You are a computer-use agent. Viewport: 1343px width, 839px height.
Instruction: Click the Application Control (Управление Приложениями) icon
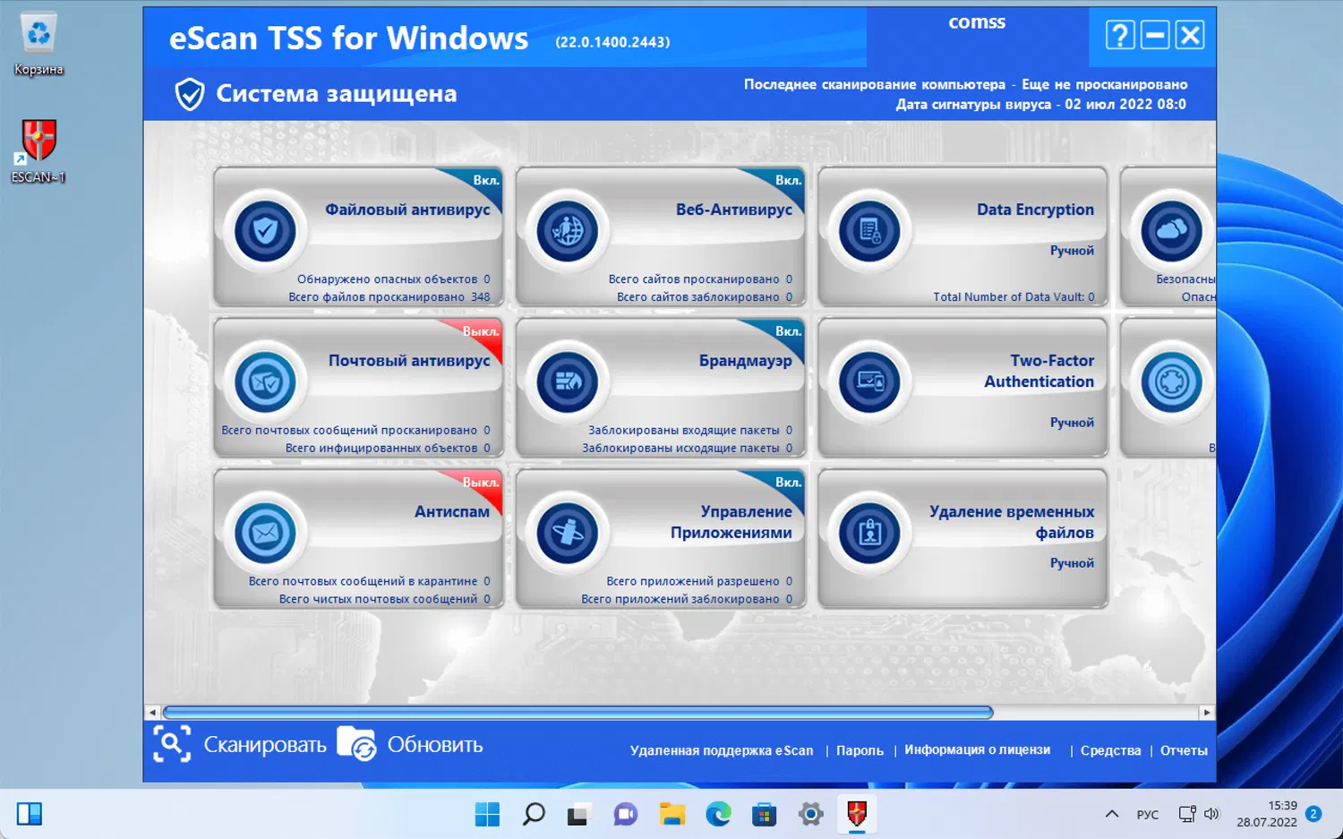[567, 533]
